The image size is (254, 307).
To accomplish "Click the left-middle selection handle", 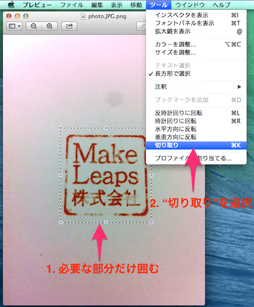I will (x=60, y=175).
